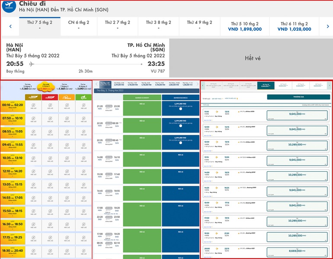The width and height of the screenshot is (333, 259).
Task: Select Thứ 5 10 thg 2 date tab
Action: click(245, 26)
